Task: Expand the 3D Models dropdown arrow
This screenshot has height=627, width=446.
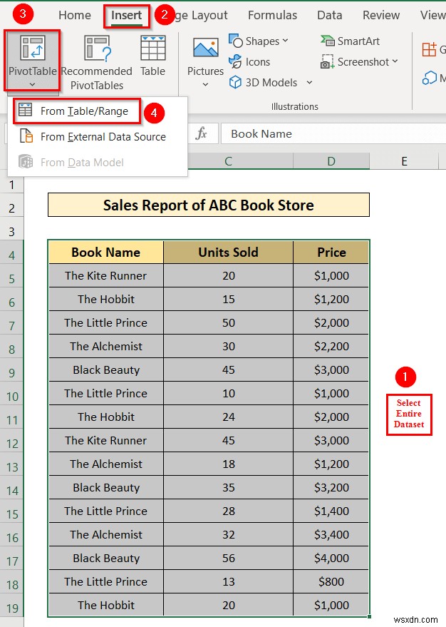Action: 309,82
